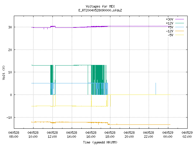Click the +30V legend label
Screen dimensions: 193x145
[169, 19]
